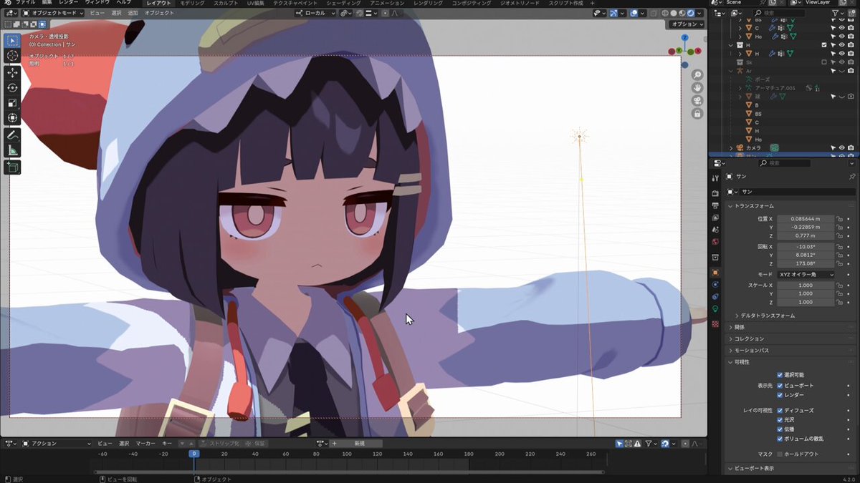Viewport: 860px width, 483px height.
Task: Select the Measure tool
Action: coord(13,150)
